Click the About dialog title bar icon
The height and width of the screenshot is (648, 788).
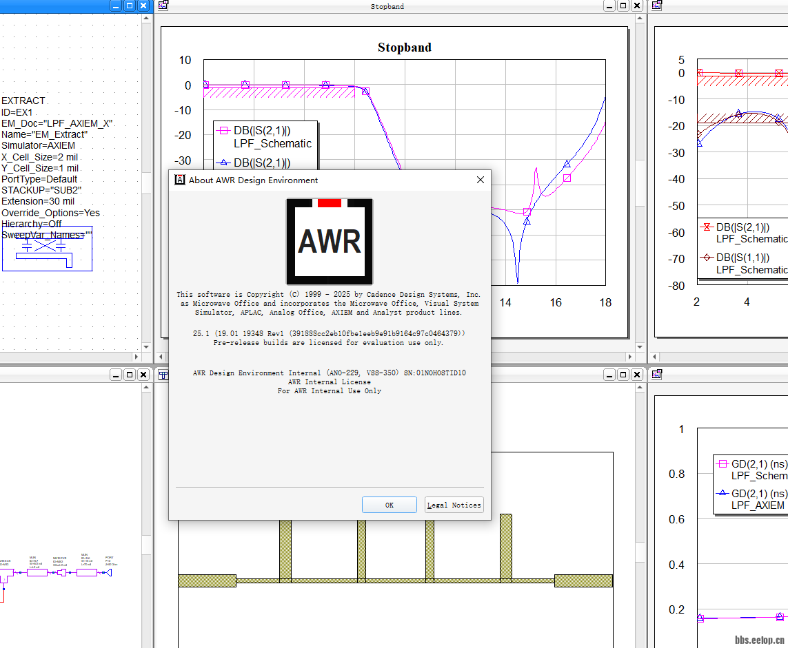pyautogui.click(x=179, y=180)
